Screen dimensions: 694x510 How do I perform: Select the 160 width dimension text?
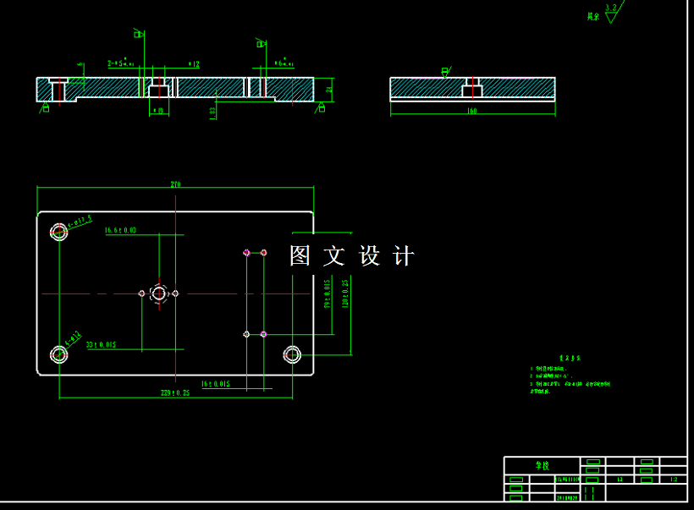(471, 111)
